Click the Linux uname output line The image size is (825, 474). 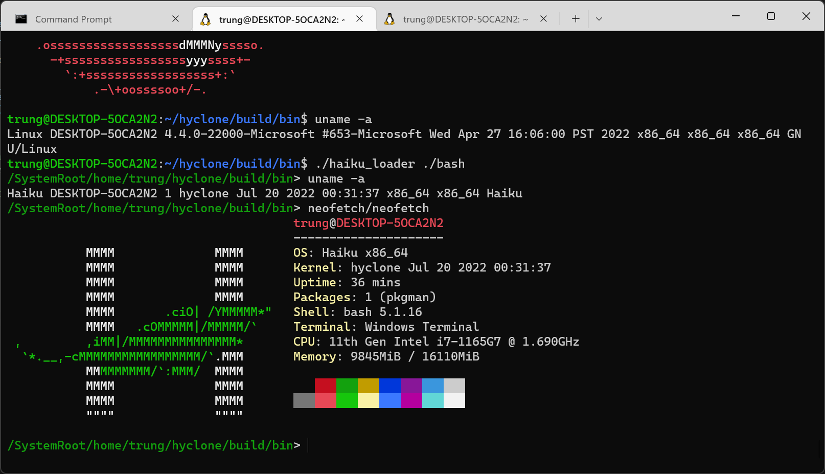[x=404, y=141]
